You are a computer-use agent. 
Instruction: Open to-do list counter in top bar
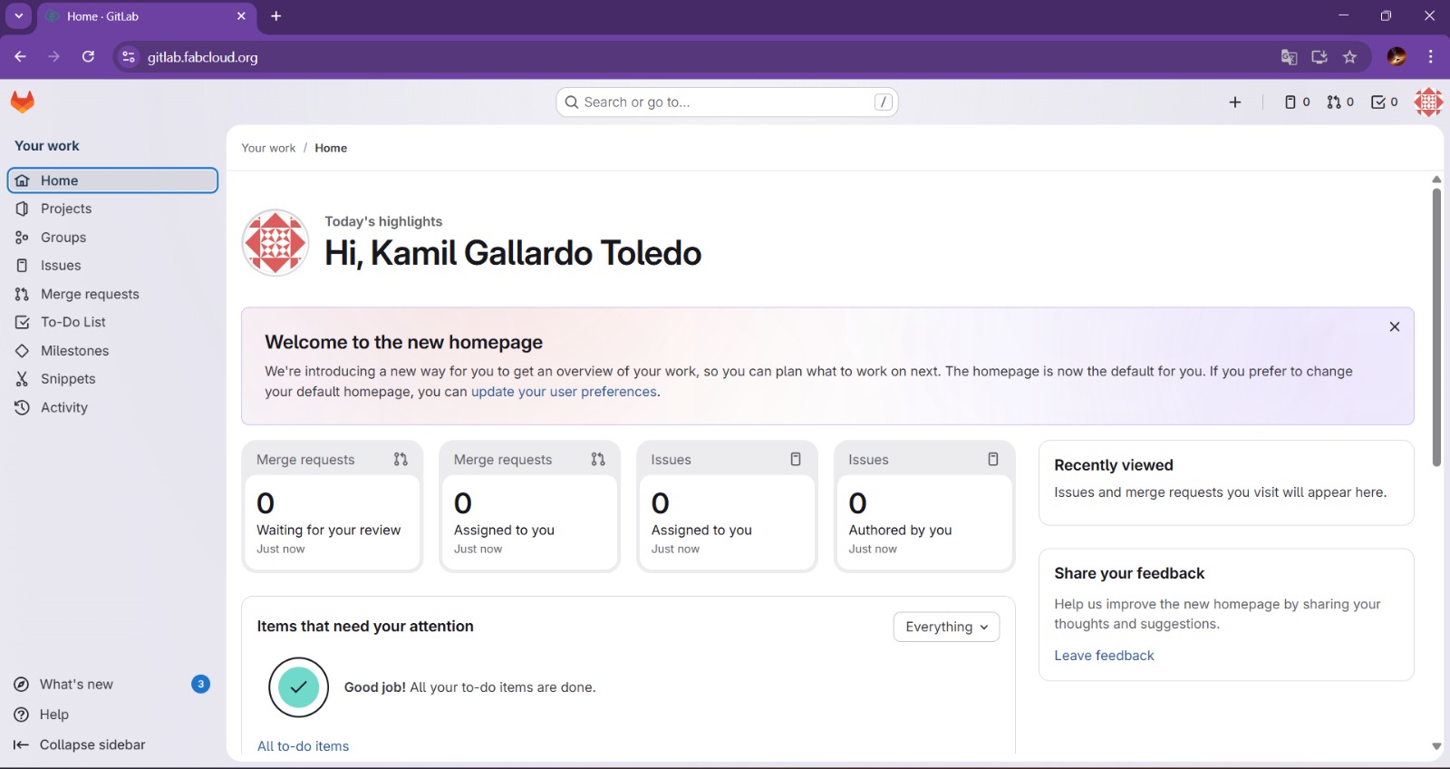[x=1384, y=102]
